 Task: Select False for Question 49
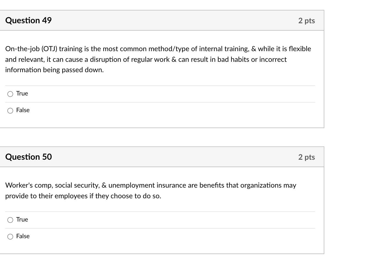(x=10, y=110)
